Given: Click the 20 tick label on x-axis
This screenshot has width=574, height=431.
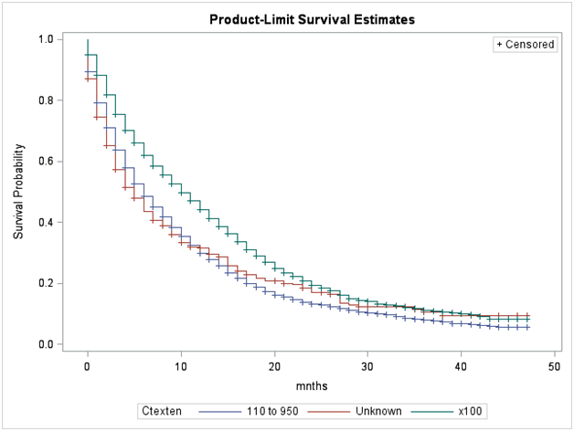Looking at the screenshot, I should coord(274,365).
